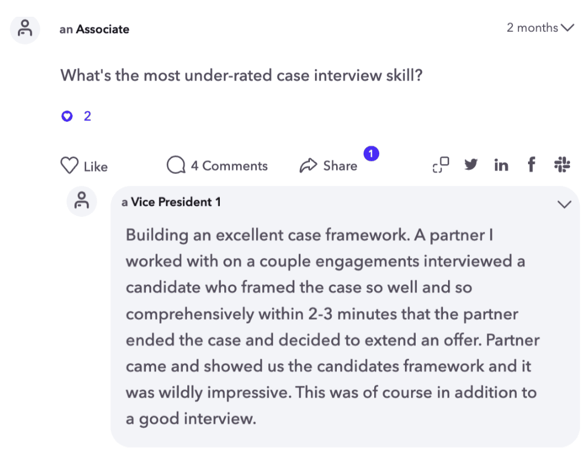This screenshot has width=584, height=454.
Task: Click the Share label text
Action: click(340, 166)
